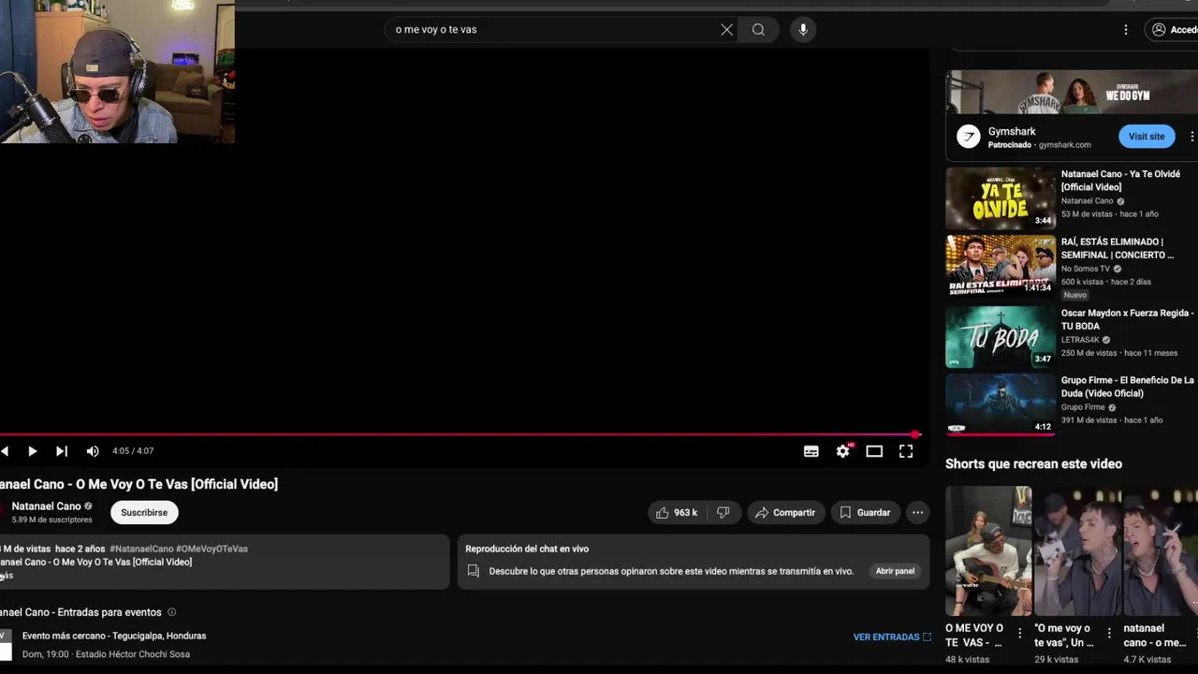This screenshot has width=1198, height=674.
Task: Save video with Guardar button
Action: 865,512
